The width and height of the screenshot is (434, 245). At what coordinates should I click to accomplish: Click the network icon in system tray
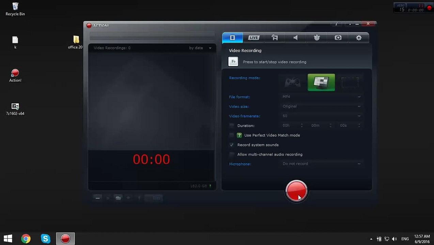pos(387,239)
